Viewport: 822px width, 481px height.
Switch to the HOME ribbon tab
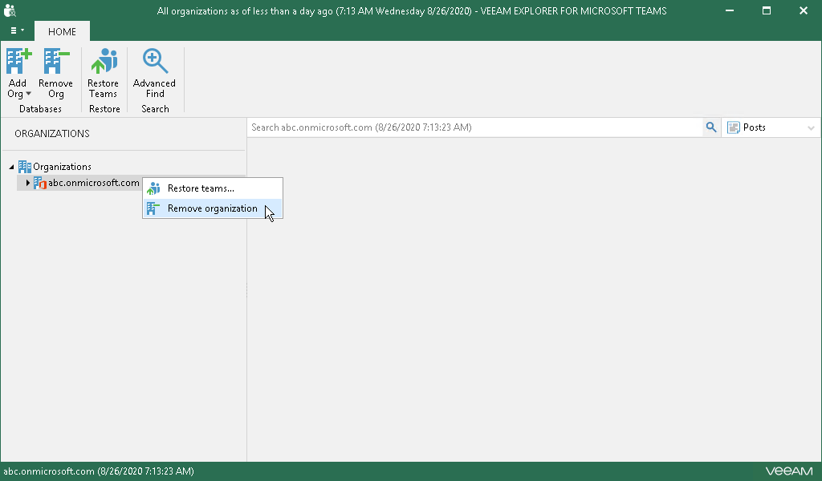click(x=62, y=31)
